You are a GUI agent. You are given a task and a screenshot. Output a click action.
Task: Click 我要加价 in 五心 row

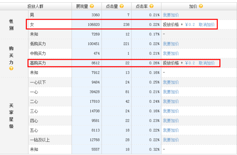[171, 130]
